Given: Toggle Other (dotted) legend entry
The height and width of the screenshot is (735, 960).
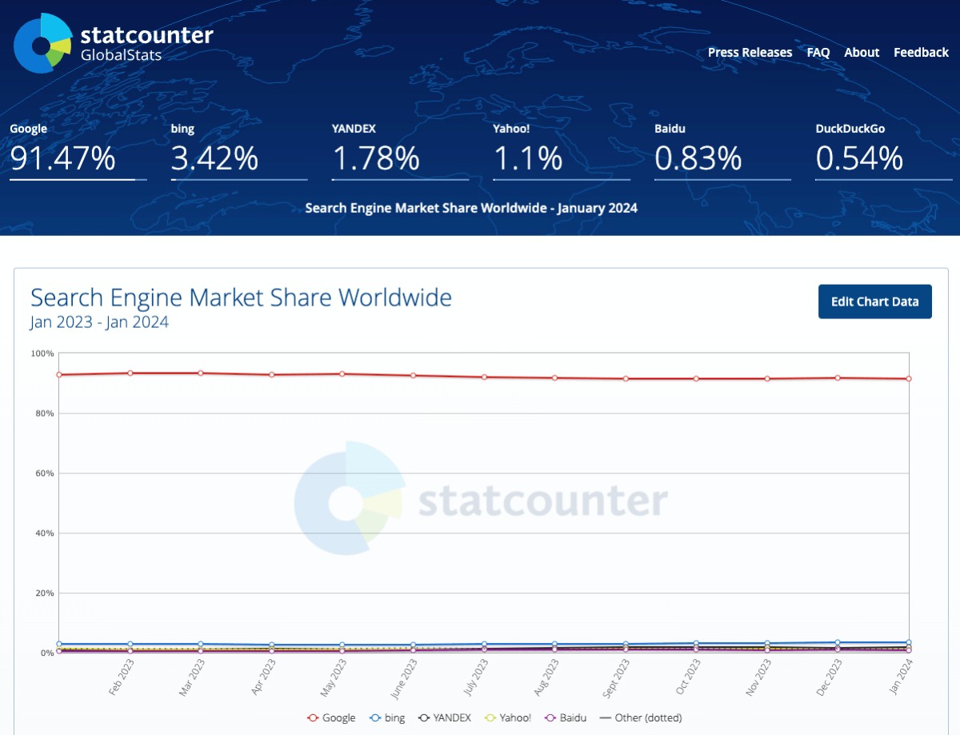Looking at the screenshot, I should pos(640,717).
